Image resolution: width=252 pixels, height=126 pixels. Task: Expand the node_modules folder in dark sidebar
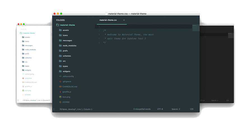coord(69,45)
